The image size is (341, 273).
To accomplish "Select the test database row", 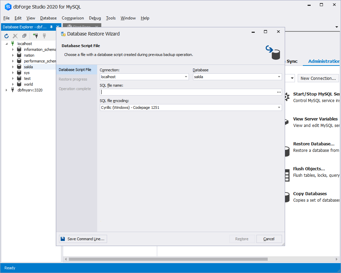I will point(27,78).
